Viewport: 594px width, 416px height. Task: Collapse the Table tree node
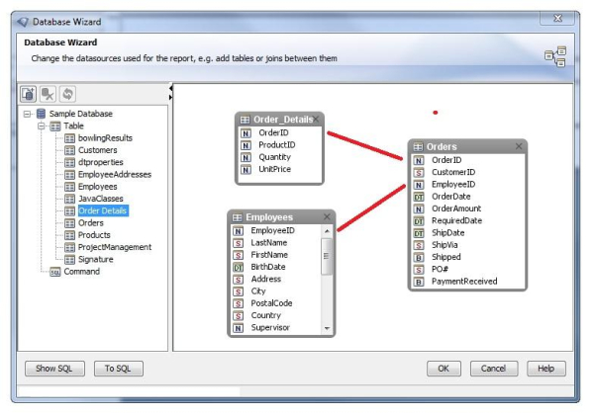41,126
